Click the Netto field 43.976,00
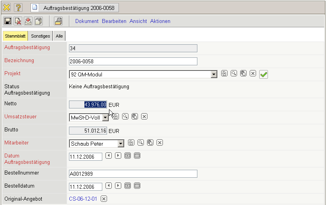327x205 pixels. tap(88, 104)
